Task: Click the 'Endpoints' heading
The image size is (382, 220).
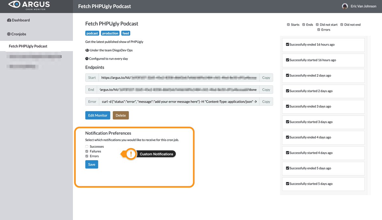Action: pyautogui.click(x=95, y=67)
